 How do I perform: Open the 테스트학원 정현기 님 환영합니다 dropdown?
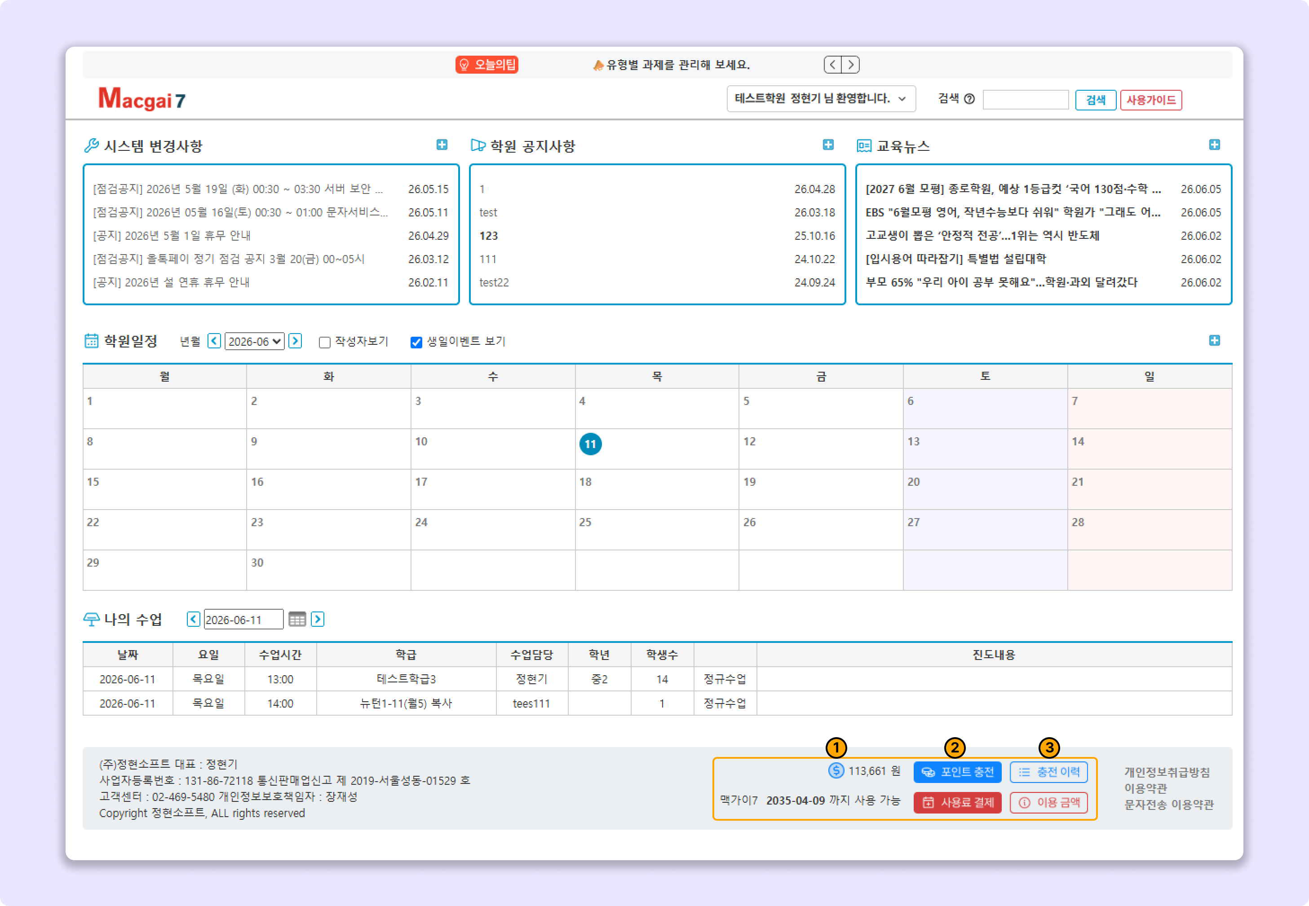pos(821,99)
